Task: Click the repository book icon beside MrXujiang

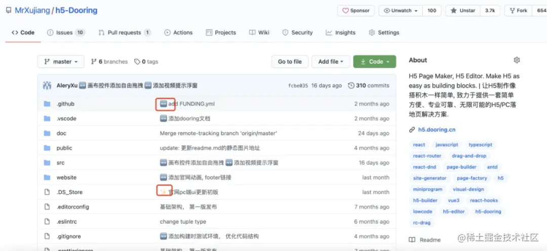Action: (9, 11)
